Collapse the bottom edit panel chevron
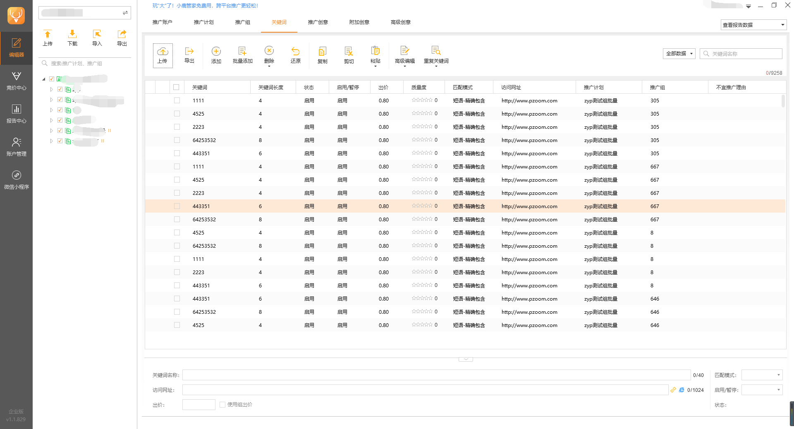Screen dimensions: 794x429 tap(466, 359)
